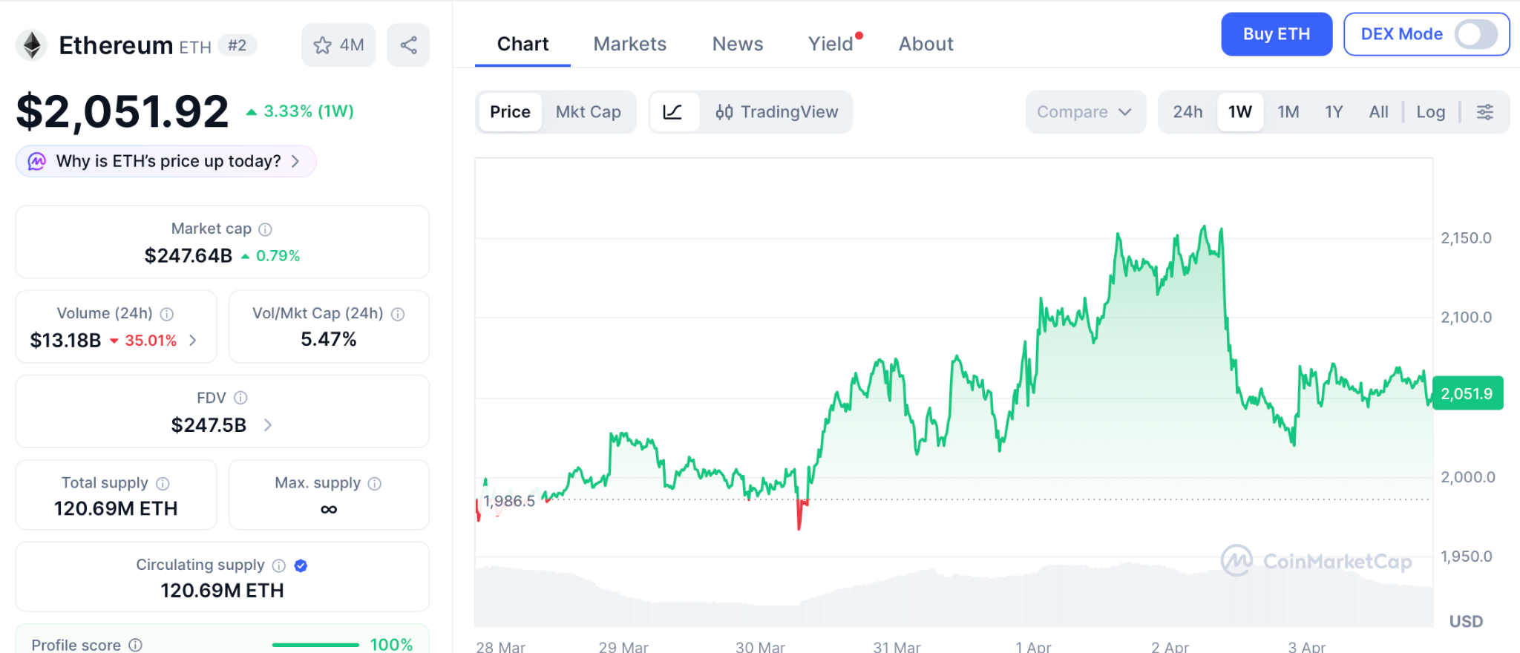Click Circulating supply verified badge
This screenshot has height=653, width=1520.
tap(301, 565)
